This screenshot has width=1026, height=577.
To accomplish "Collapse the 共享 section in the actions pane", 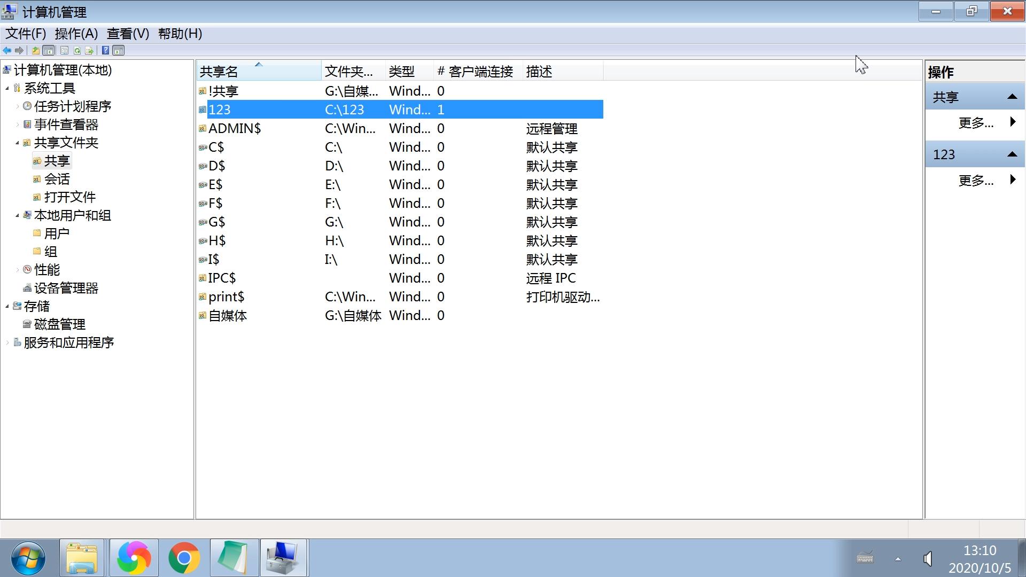I will (1012, 97).
